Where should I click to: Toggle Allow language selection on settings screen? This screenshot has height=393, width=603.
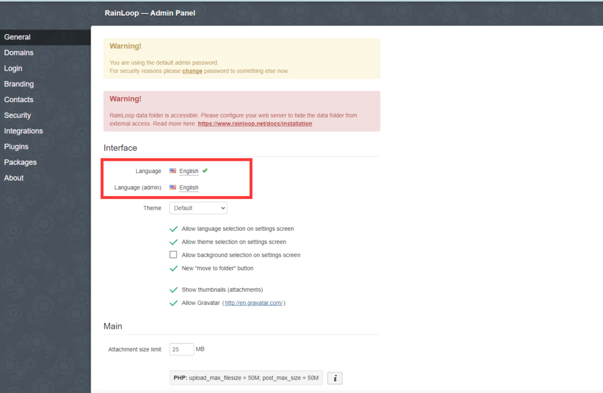pyautogui.click(x=174, y=229)
